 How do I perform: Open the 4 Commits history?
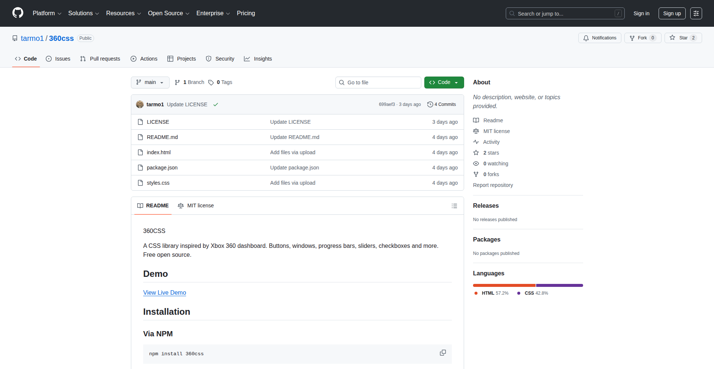(441, 104)
